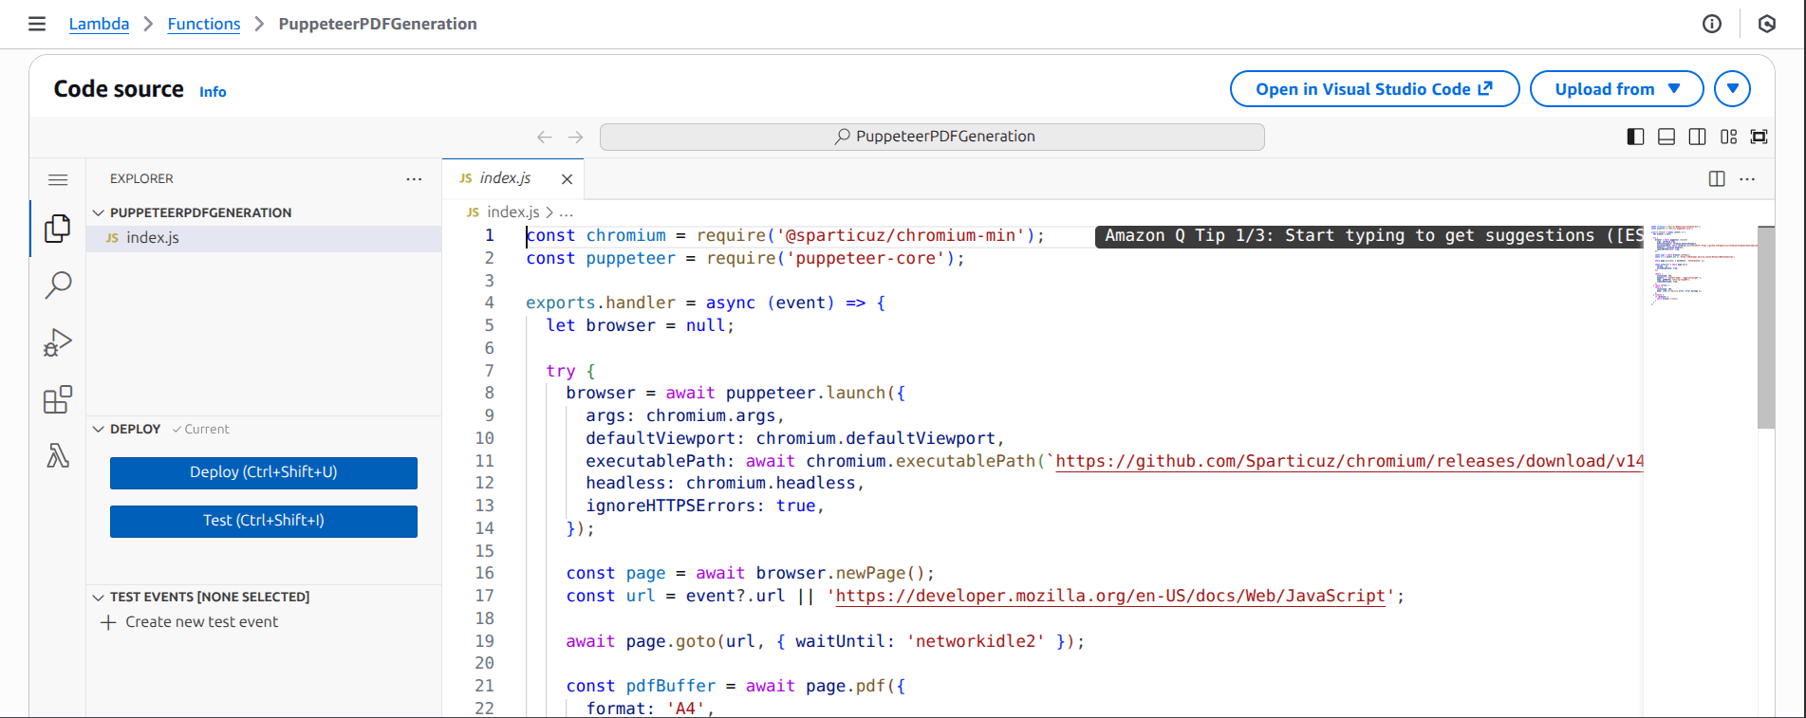The image size is (1806, 718).
Task: Open the Lambda icon in activity bar
Action: (x=58, y=456)
